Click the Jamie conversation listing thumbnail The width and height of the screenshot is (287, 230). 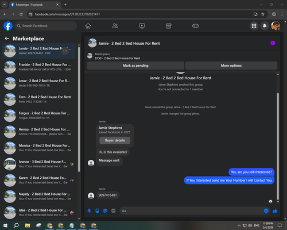(x=10, y=51)
